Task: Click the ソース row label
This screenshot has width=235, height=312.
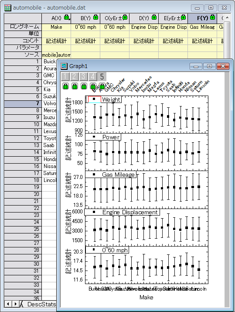Action: pos(23,55)
